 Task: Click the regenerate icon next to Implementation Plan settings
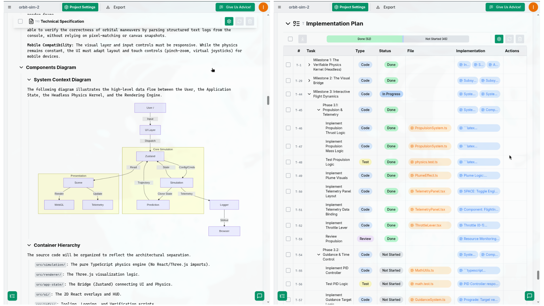click(x=509, y=39)
